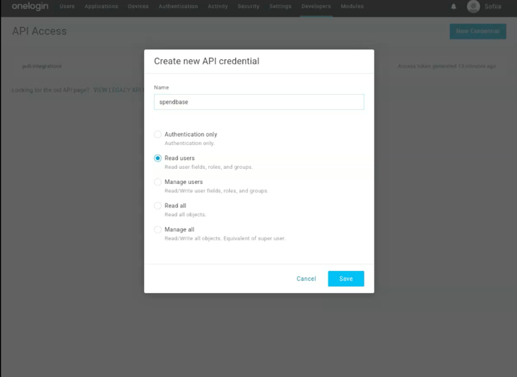Open the Users menu
Viewport: 517px width, 377px height.
(x=67, y=6)
